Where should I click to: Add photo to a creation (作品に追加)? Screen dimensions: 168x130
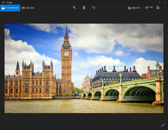pyautogui.click(x=28, y=8)
